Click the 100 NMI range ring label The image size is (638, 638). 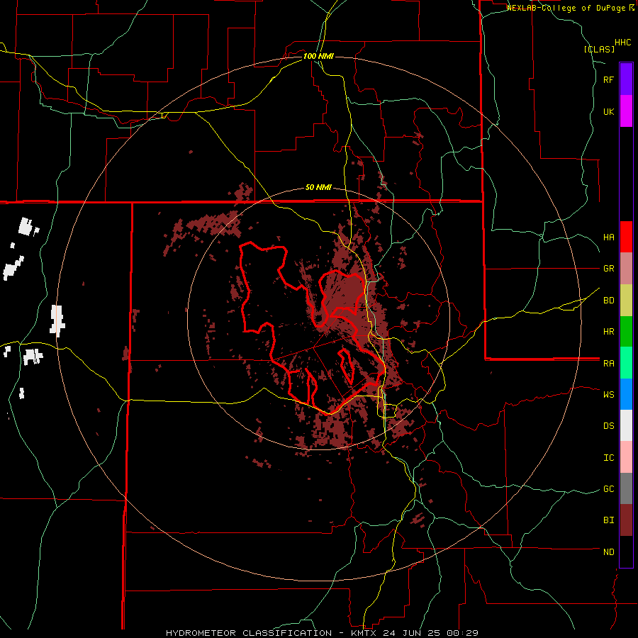318,56
